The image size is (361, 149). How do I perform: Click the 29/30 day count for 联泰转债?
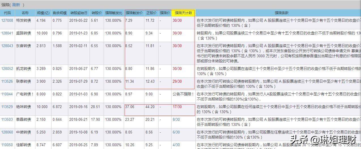point(177,81)
